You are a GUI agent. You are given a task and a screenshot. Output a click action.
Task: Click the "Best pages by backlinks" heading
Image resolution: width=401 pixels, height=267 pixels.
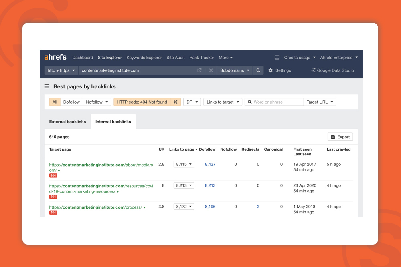tap(84, 86)
